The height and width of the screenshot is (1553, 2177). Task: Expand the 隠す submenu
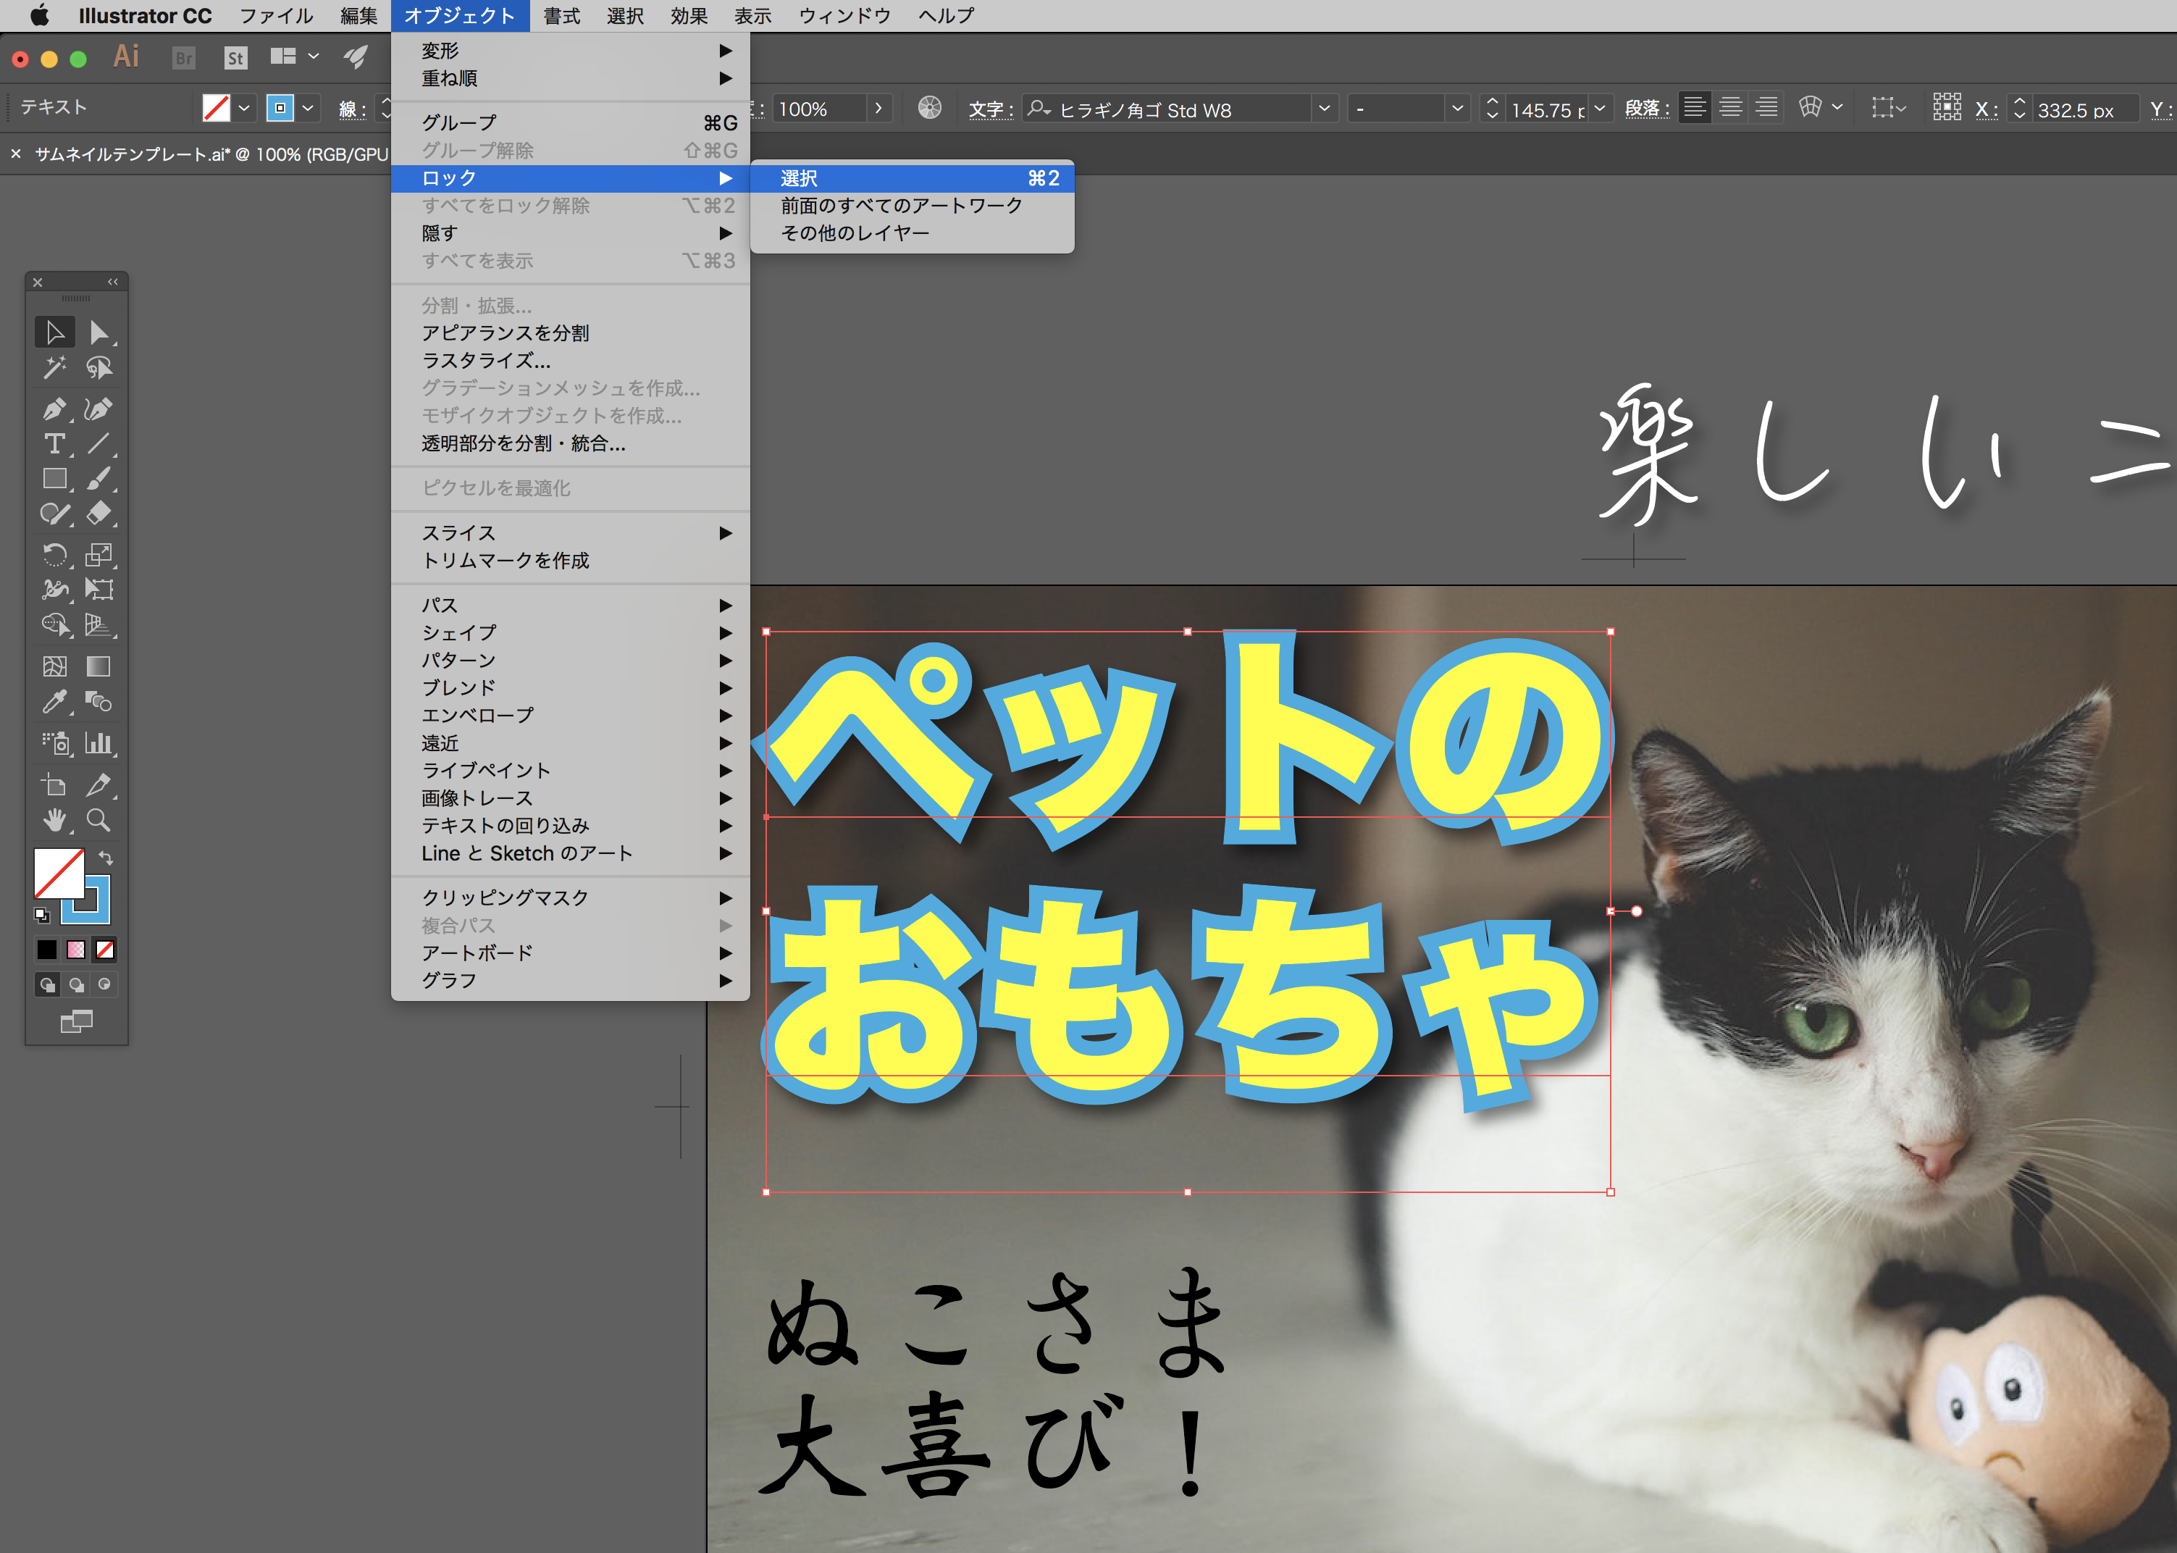(571, 233)
